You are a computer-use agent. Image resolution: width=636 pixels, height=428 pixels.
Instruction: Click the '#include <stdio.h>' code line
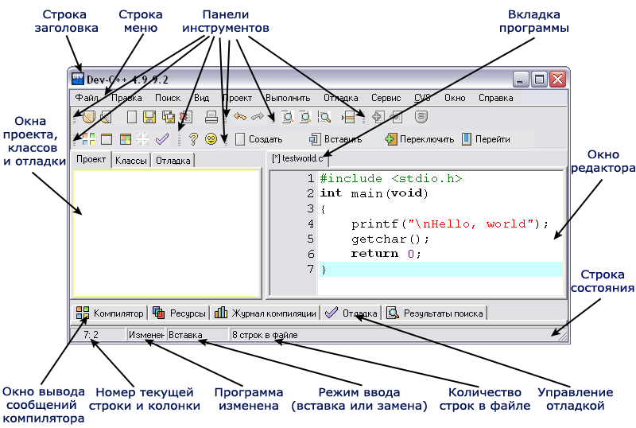[391, 179]
